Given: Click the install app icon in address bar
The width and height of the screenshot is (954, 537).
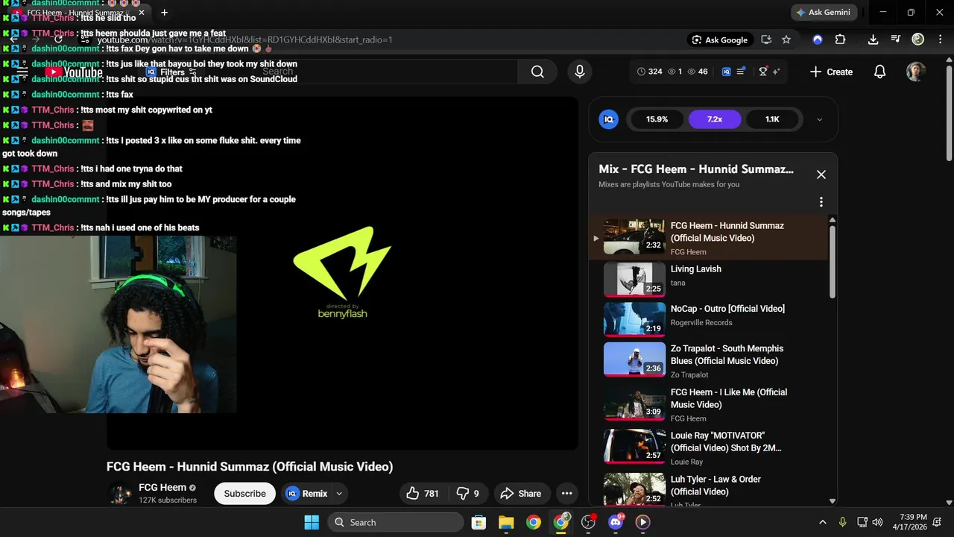Looking at the screenshot, I should click(x=766, y=40).
